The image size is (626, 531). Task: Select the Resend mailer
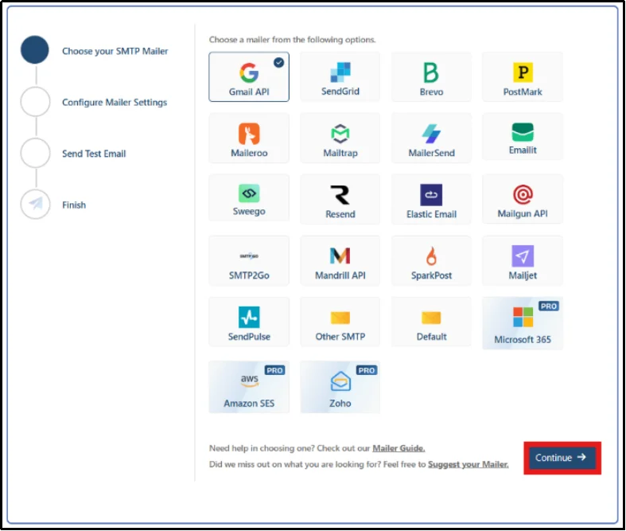point(340,199)
